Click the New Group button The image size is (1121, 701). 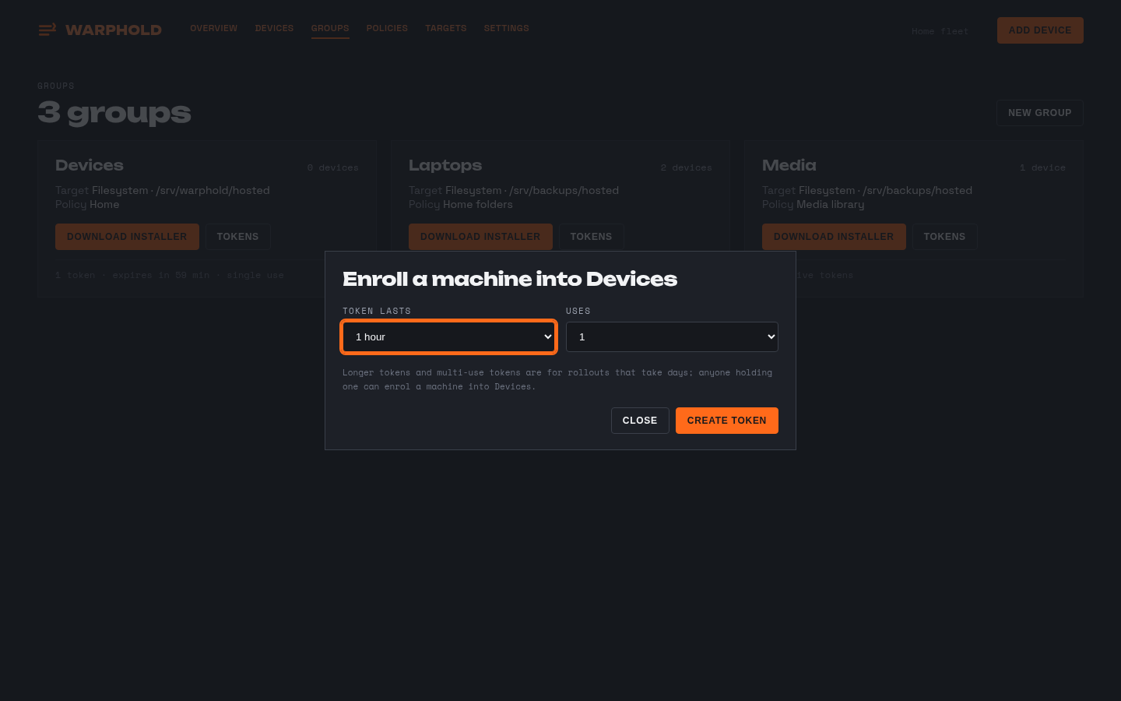(1040, 113)
